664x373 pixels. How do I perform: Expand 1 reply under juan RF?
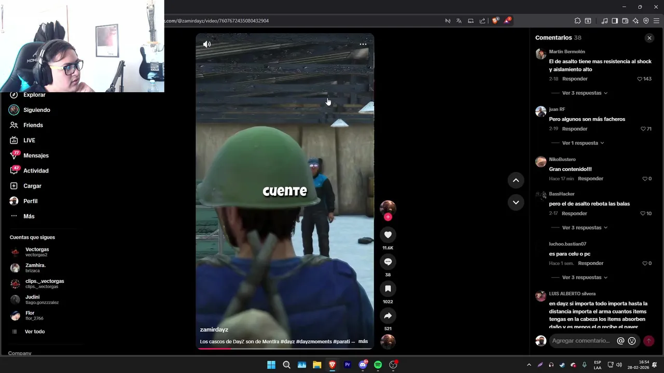[583, 143]
